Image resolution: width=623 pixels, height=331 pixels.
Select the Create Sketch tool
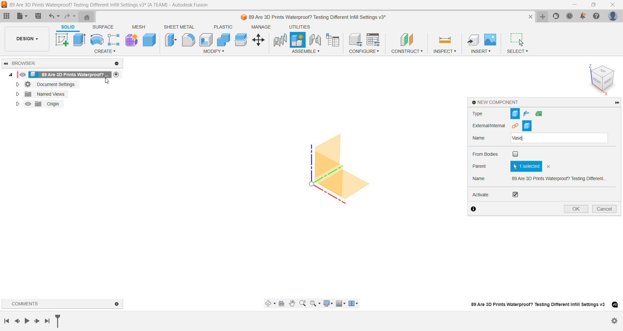(62, 40)
